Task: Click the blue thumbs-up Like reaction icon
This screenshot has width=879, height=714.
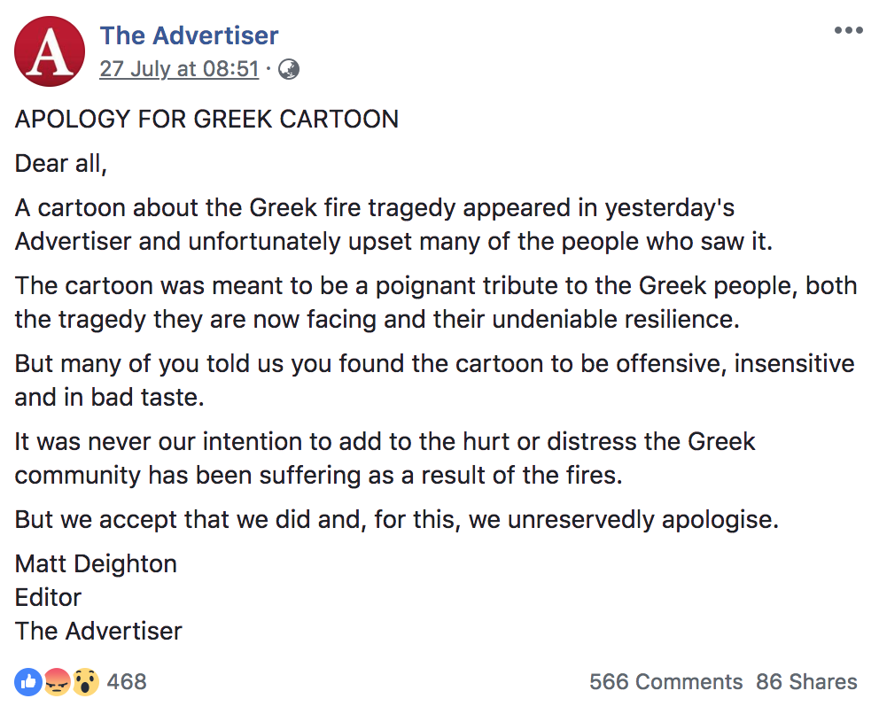Action: tap(28, 682)
